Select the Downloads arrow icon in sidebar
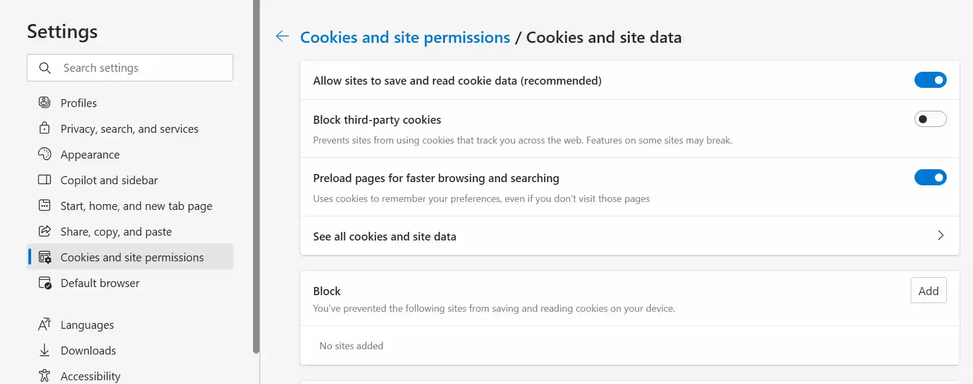Screen dimensions: 973x384 (45, 350)
